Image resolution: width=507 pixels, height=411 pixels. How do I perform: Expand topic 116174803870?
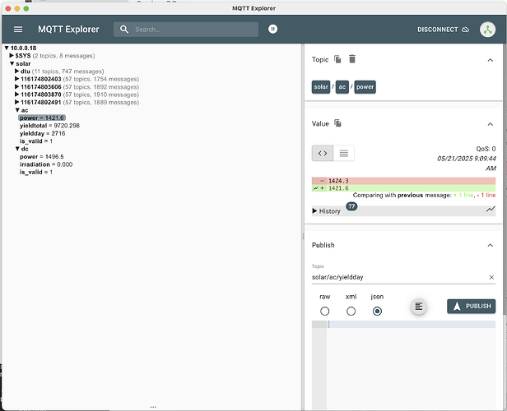16,95
